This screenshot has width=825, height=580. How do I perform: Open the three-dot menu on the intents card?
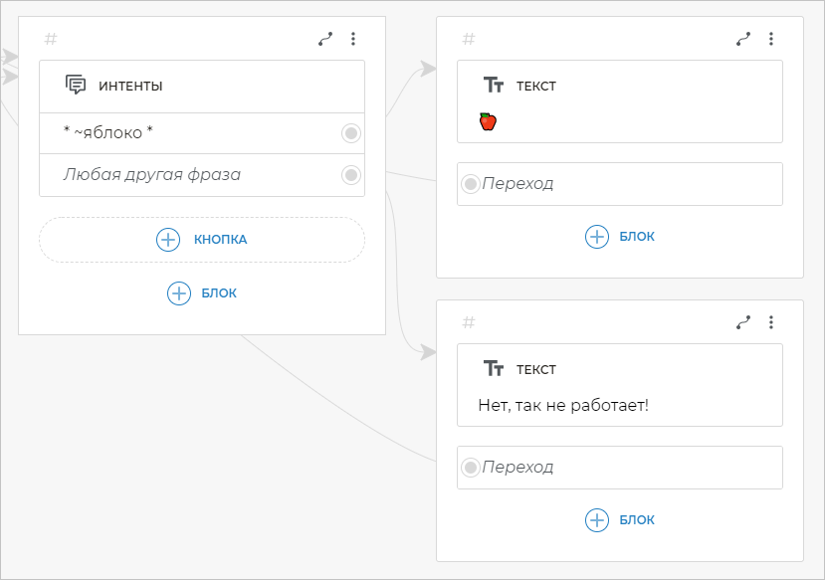pos(352,39)
